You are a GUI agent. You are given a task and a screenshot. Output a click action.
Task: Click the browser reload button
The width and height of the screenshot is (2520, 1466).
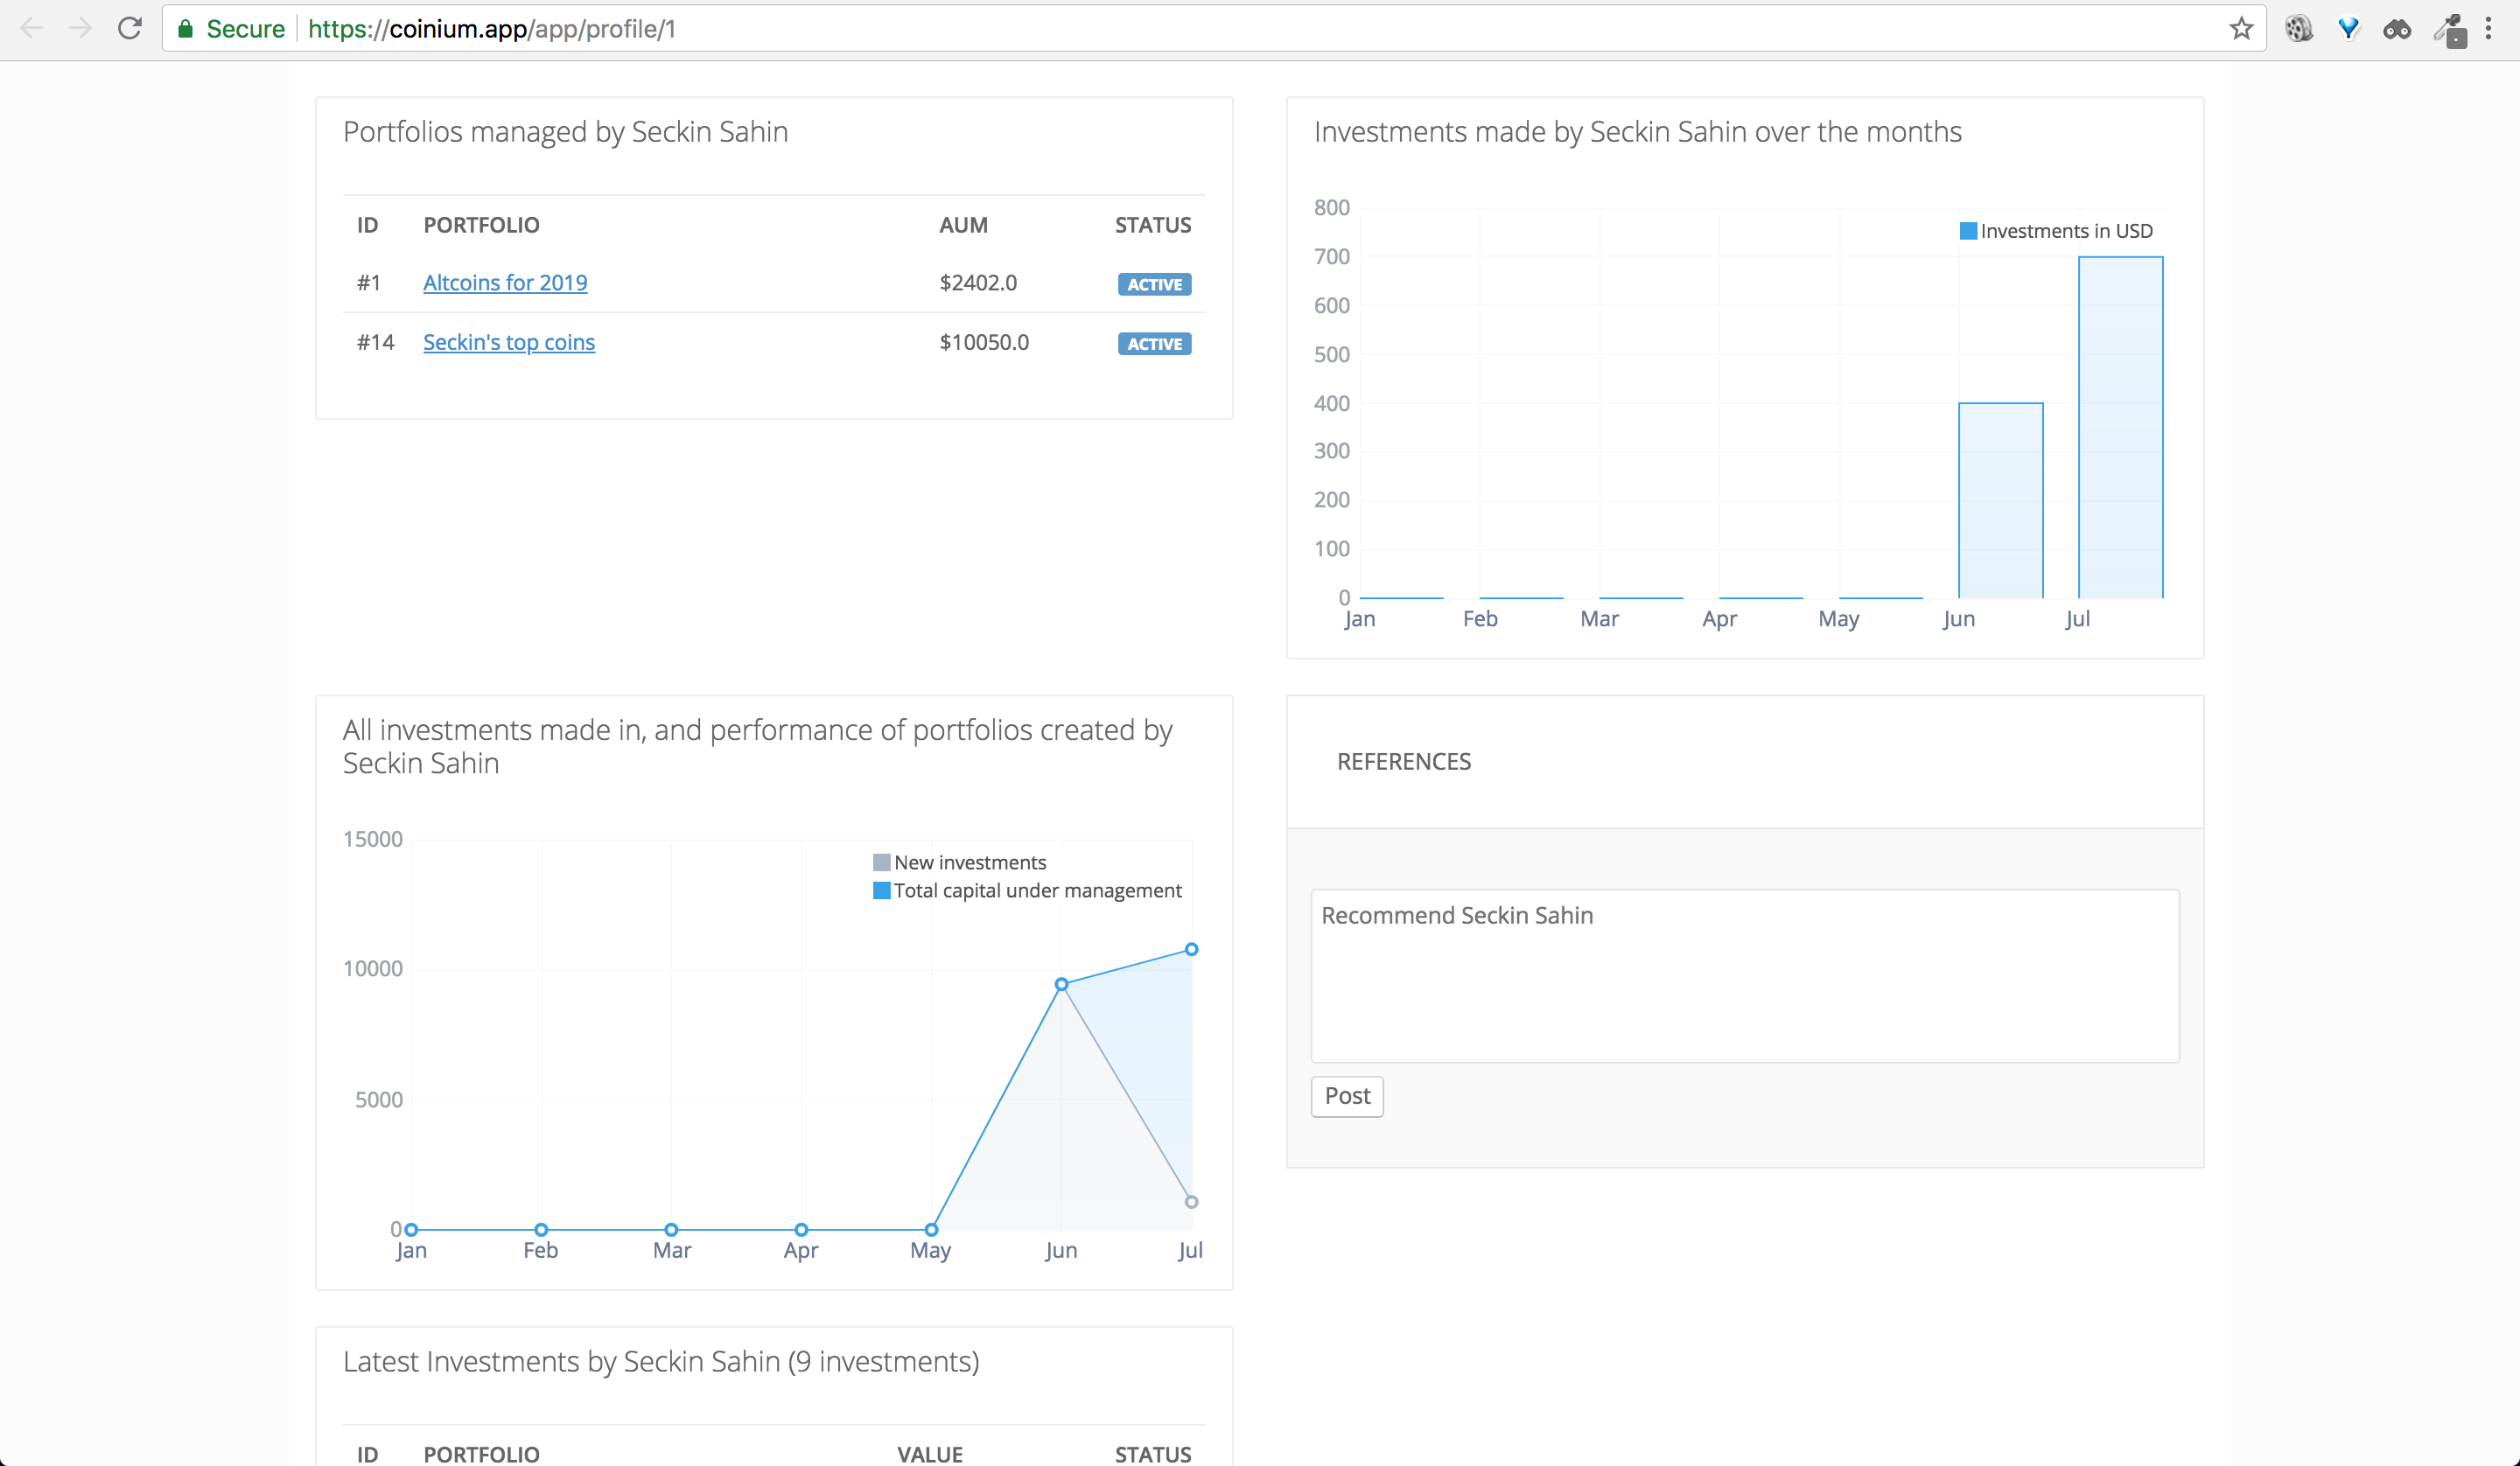(129, 28)
